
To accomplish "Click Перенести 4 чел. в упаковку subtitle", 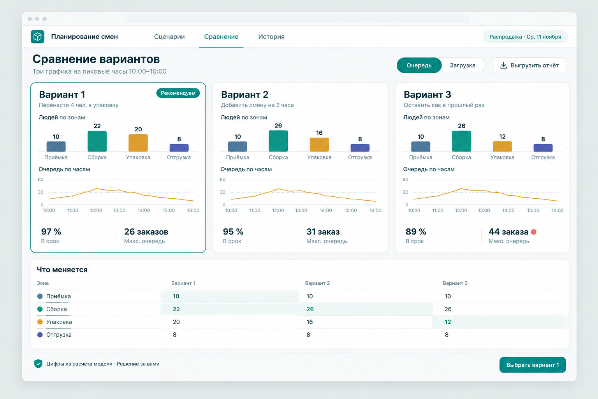I will 79,105.
